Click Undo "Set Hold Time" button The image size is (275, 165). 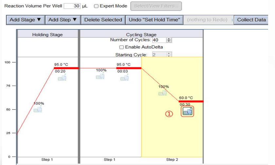[155, 20]
